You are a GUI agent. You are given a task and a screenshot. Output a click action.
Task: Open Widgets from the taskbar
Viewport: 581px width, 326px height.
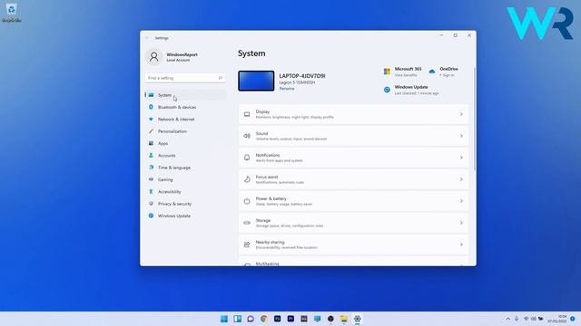(238, 319)
